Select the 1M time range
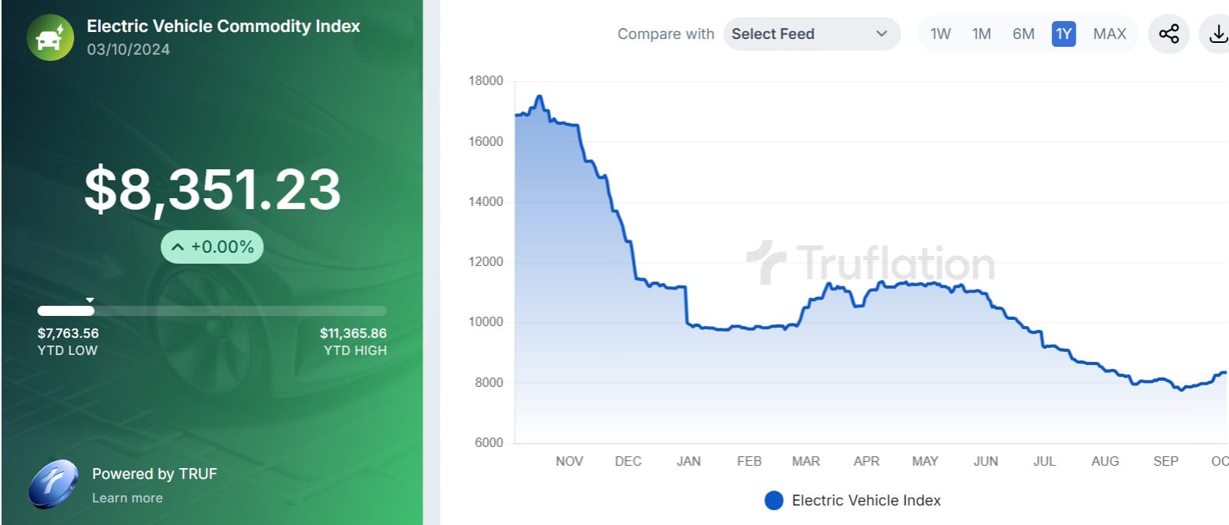This screenshot has height=525, width=1229. coord(981,34)
